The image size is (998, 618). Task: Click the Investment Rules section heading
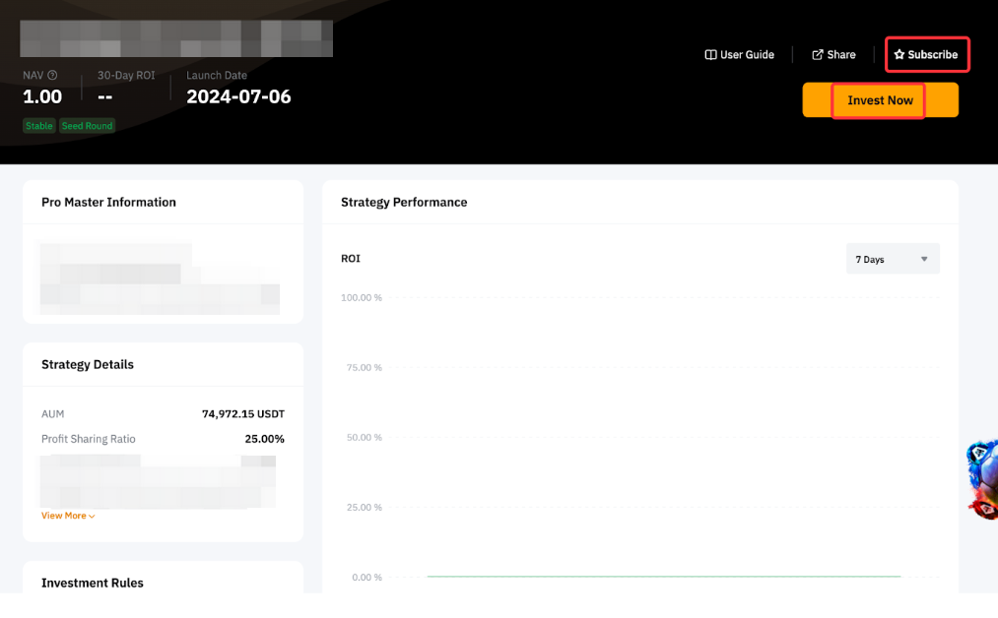93,583
